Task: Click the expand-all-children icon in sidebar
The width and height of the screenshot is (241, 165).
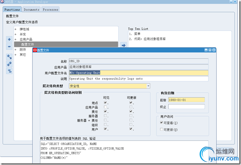Action: click(x=9, y=57)
